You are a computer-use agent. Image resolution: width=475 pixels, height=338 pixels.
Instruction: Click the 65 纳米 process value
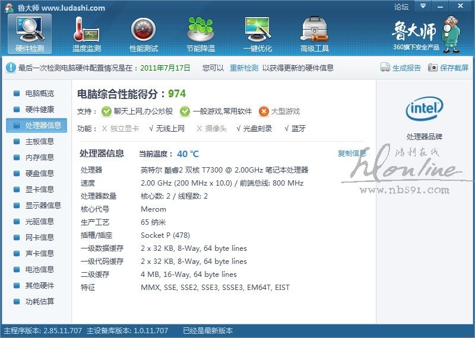pos(153,222)
